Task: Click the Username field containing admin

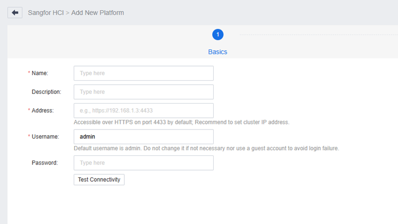Action: pos(144,137)
